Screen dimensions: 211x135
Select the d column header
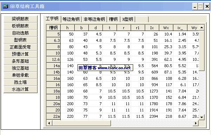[96, 28]
